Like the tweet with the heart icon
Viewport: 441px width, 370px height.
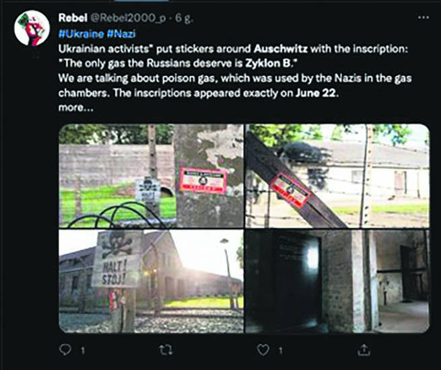263,350
